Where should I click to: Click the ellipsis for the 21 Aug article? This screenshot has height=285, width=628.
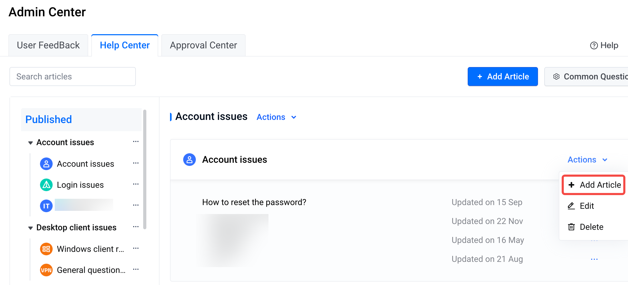point(594,259)
